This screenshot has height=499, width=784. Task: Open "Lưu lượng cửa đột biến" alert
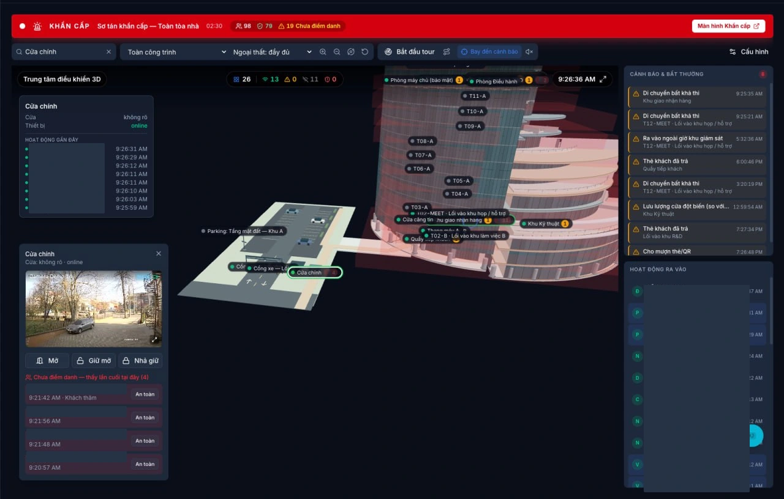(x=697, y=210)
